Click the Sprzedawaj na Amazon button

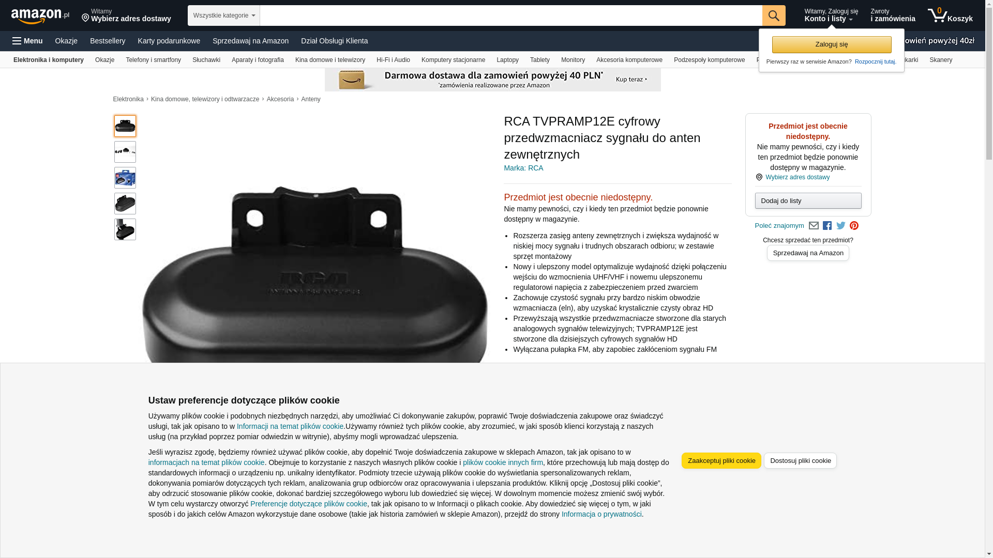click(x=808, y=253)
